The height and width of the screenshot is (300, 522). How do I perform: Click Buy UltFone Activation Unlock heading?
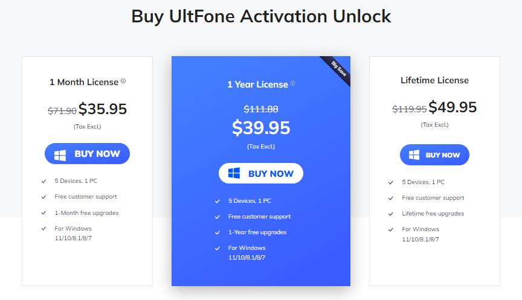pyautogui.click(x=261, y=16)
